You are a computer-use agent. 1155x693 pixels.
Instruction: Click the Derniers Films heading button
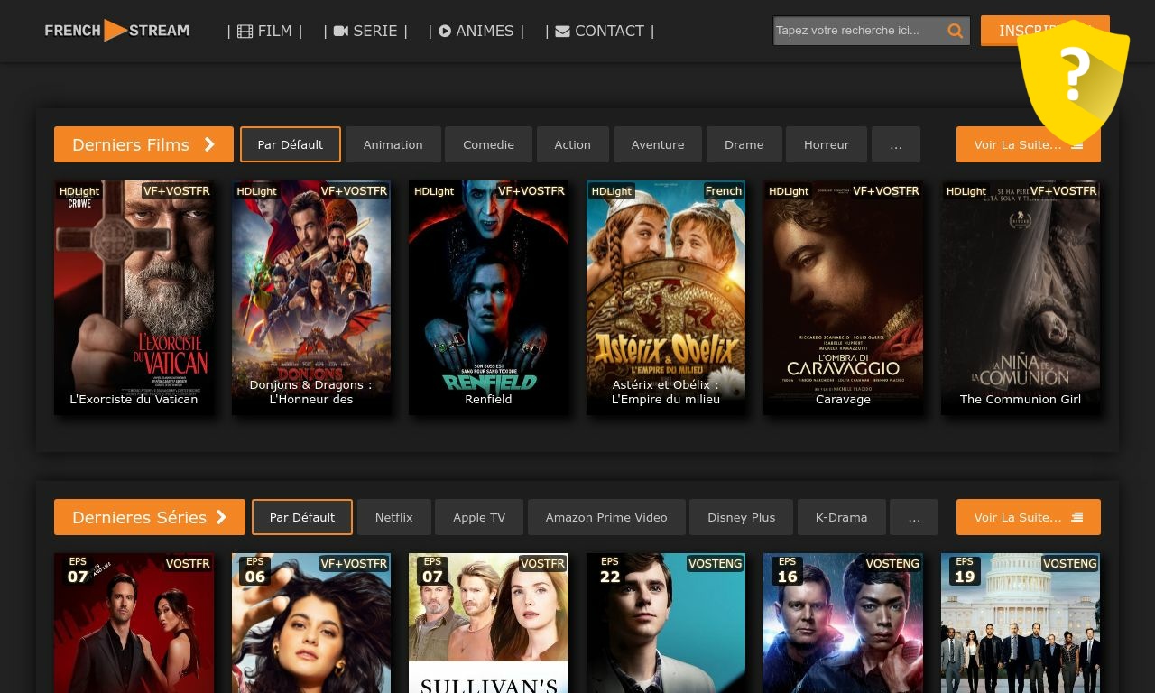point(143,144)
